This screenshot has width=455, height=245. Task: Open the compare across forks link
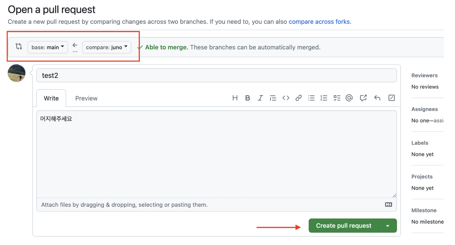pos(319,22)
